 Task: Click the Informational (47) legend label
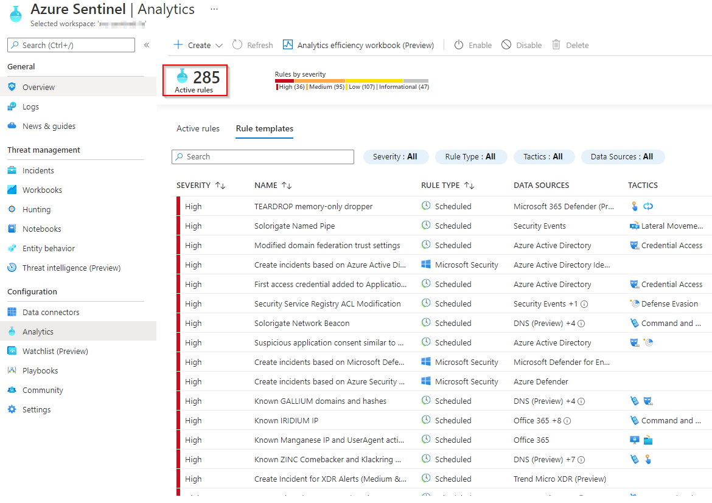point(403,87)
